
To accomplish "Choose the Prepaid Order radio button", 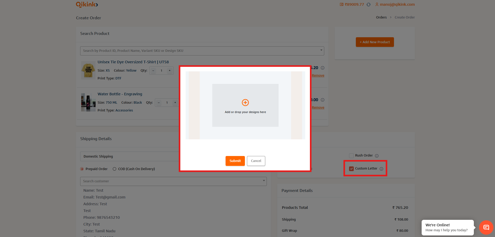I will pyautogui.click(x=82, y=169).
